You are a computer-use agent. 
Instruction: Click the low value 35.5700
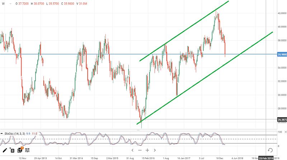[x=54, y=4]
